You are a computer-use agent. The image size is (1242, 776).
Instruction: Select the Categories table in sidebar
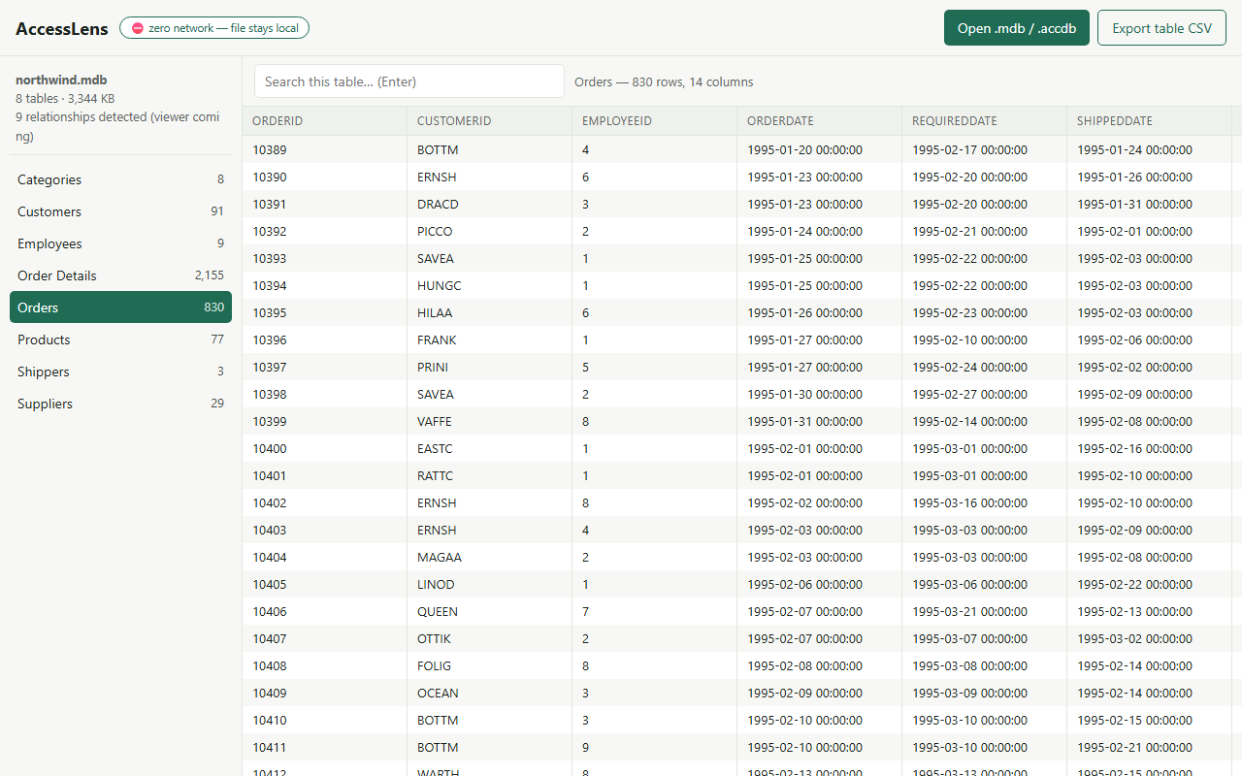click(120, 179)
